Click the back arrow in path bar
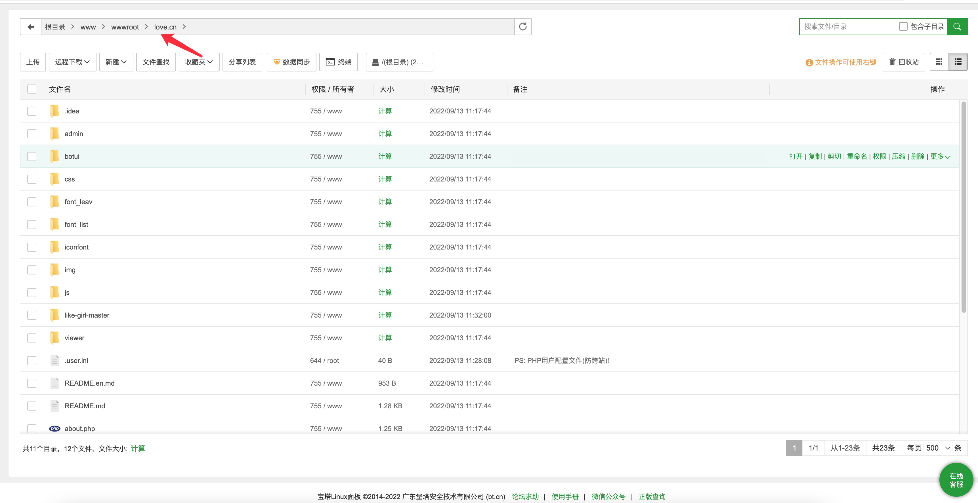The image size is (978, 503). pos(31,27)
